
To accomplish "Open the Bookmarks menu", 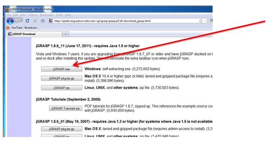I will [x=47, y=15].
